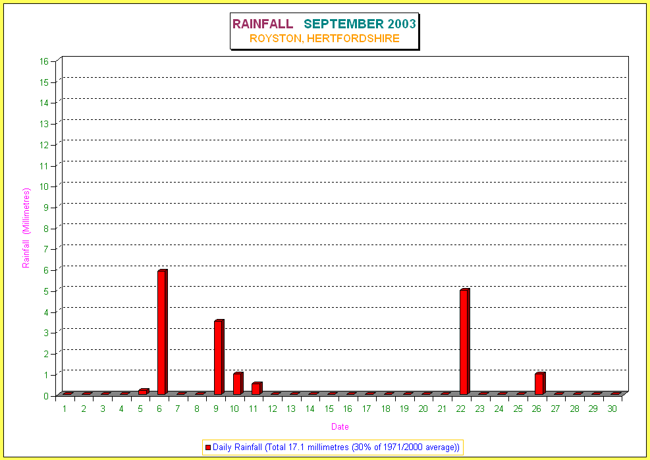Screen dimensions: 650x460
Task: Click the y-axis value 2
Action: click(x=46, y=354)
